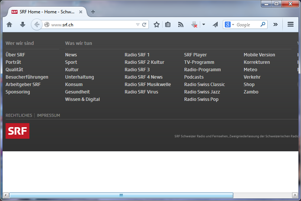Open the Google search engine dropdown

coord(233,25)
